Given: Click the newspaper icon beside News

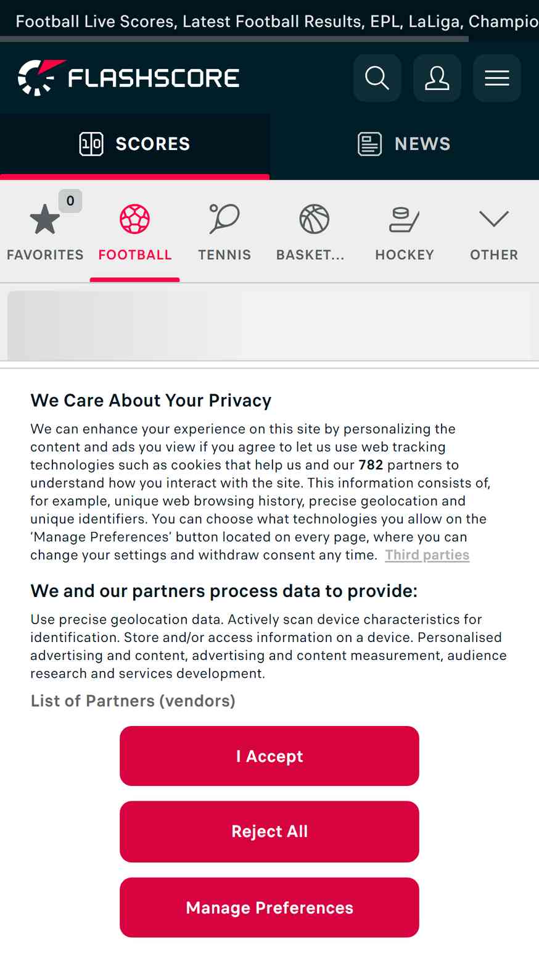Looking at the screenshot, I should (369, 144).
